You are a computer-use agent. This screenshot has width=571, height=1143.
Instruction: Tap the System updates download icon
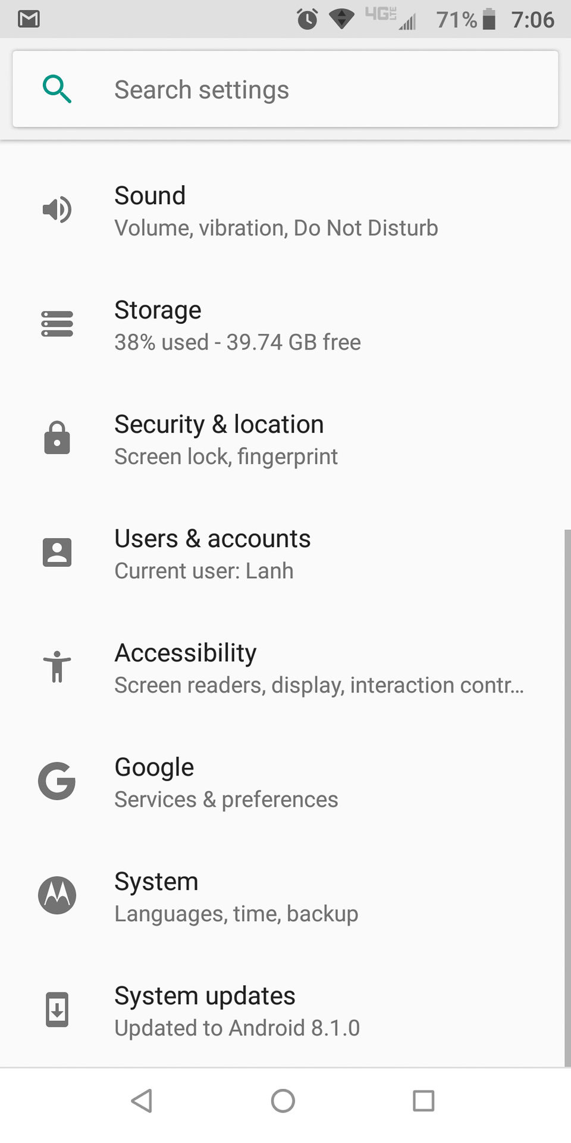(x=57, y=1010)
